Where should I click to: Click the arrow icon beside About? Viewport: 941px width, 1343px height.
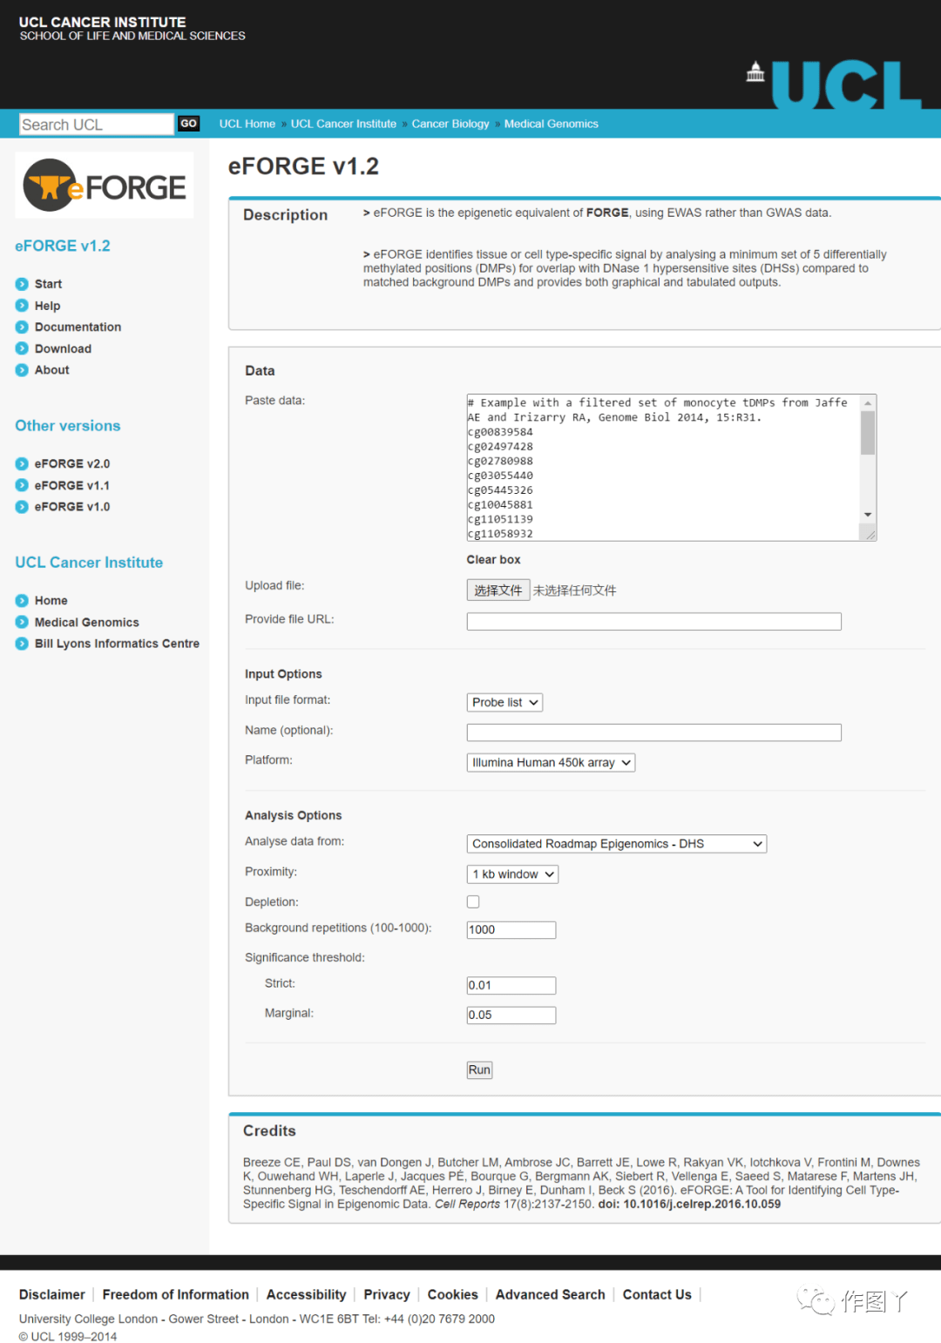(22, 370)
